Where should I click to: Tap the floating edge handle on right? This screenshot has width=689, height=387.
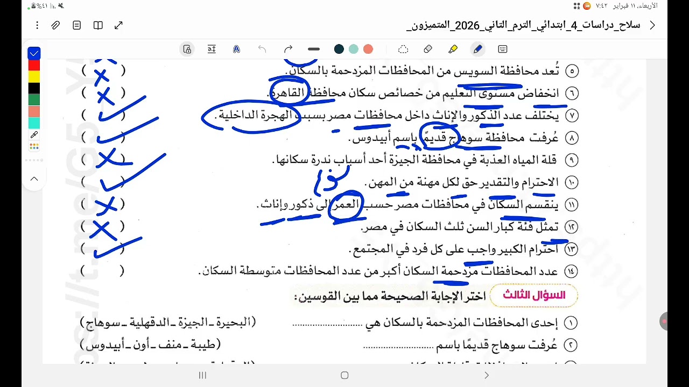tap(664, 321)
